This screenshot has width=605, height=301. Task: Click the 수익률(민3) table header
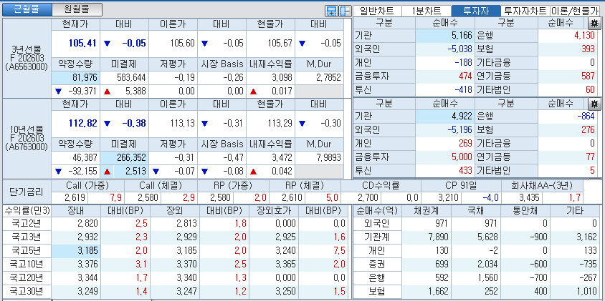(x=27, y=211)
